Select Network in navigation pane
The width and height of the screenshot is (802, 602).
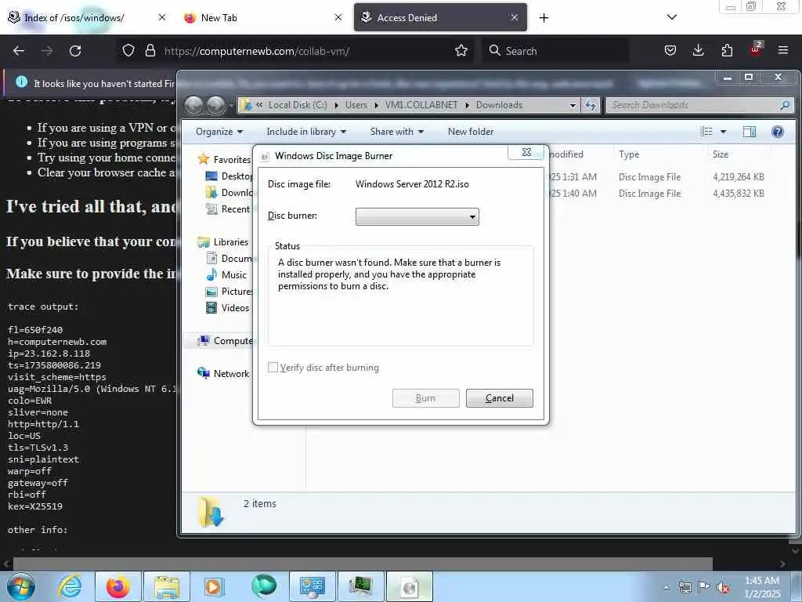click(223, 374)
